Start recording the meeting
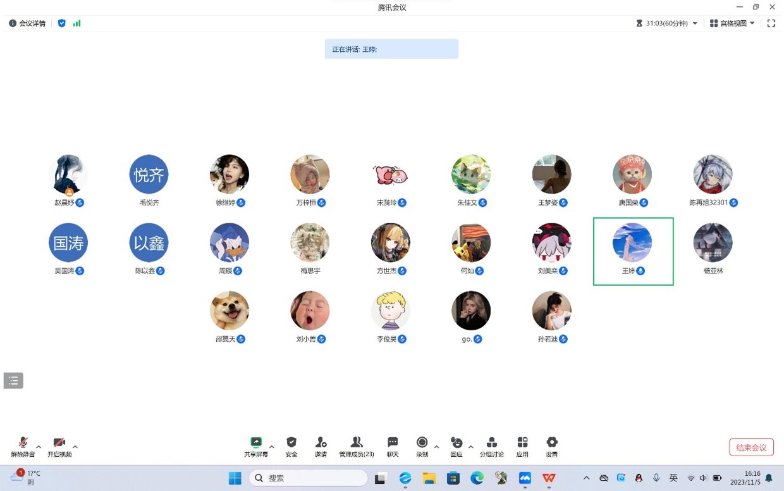The width and height of the screenshot is (784, 491). pyautogui.click(x=422, y=443)
